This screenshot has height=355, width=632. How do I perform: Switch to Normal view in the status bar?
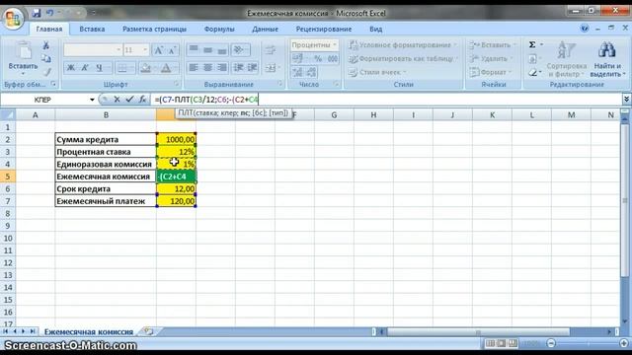tap(490, 343)
